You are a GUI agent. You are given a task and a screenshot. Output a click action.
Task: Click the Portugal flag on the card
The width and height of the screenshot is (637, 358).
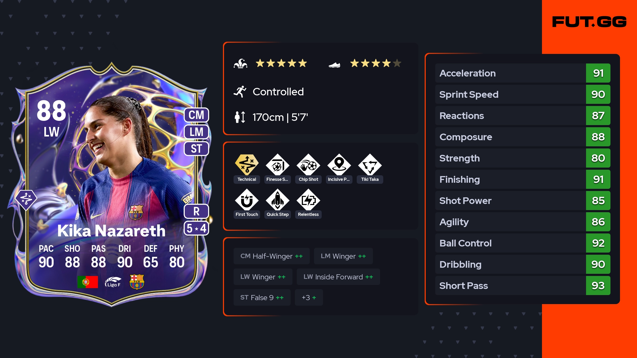(88, 282)
